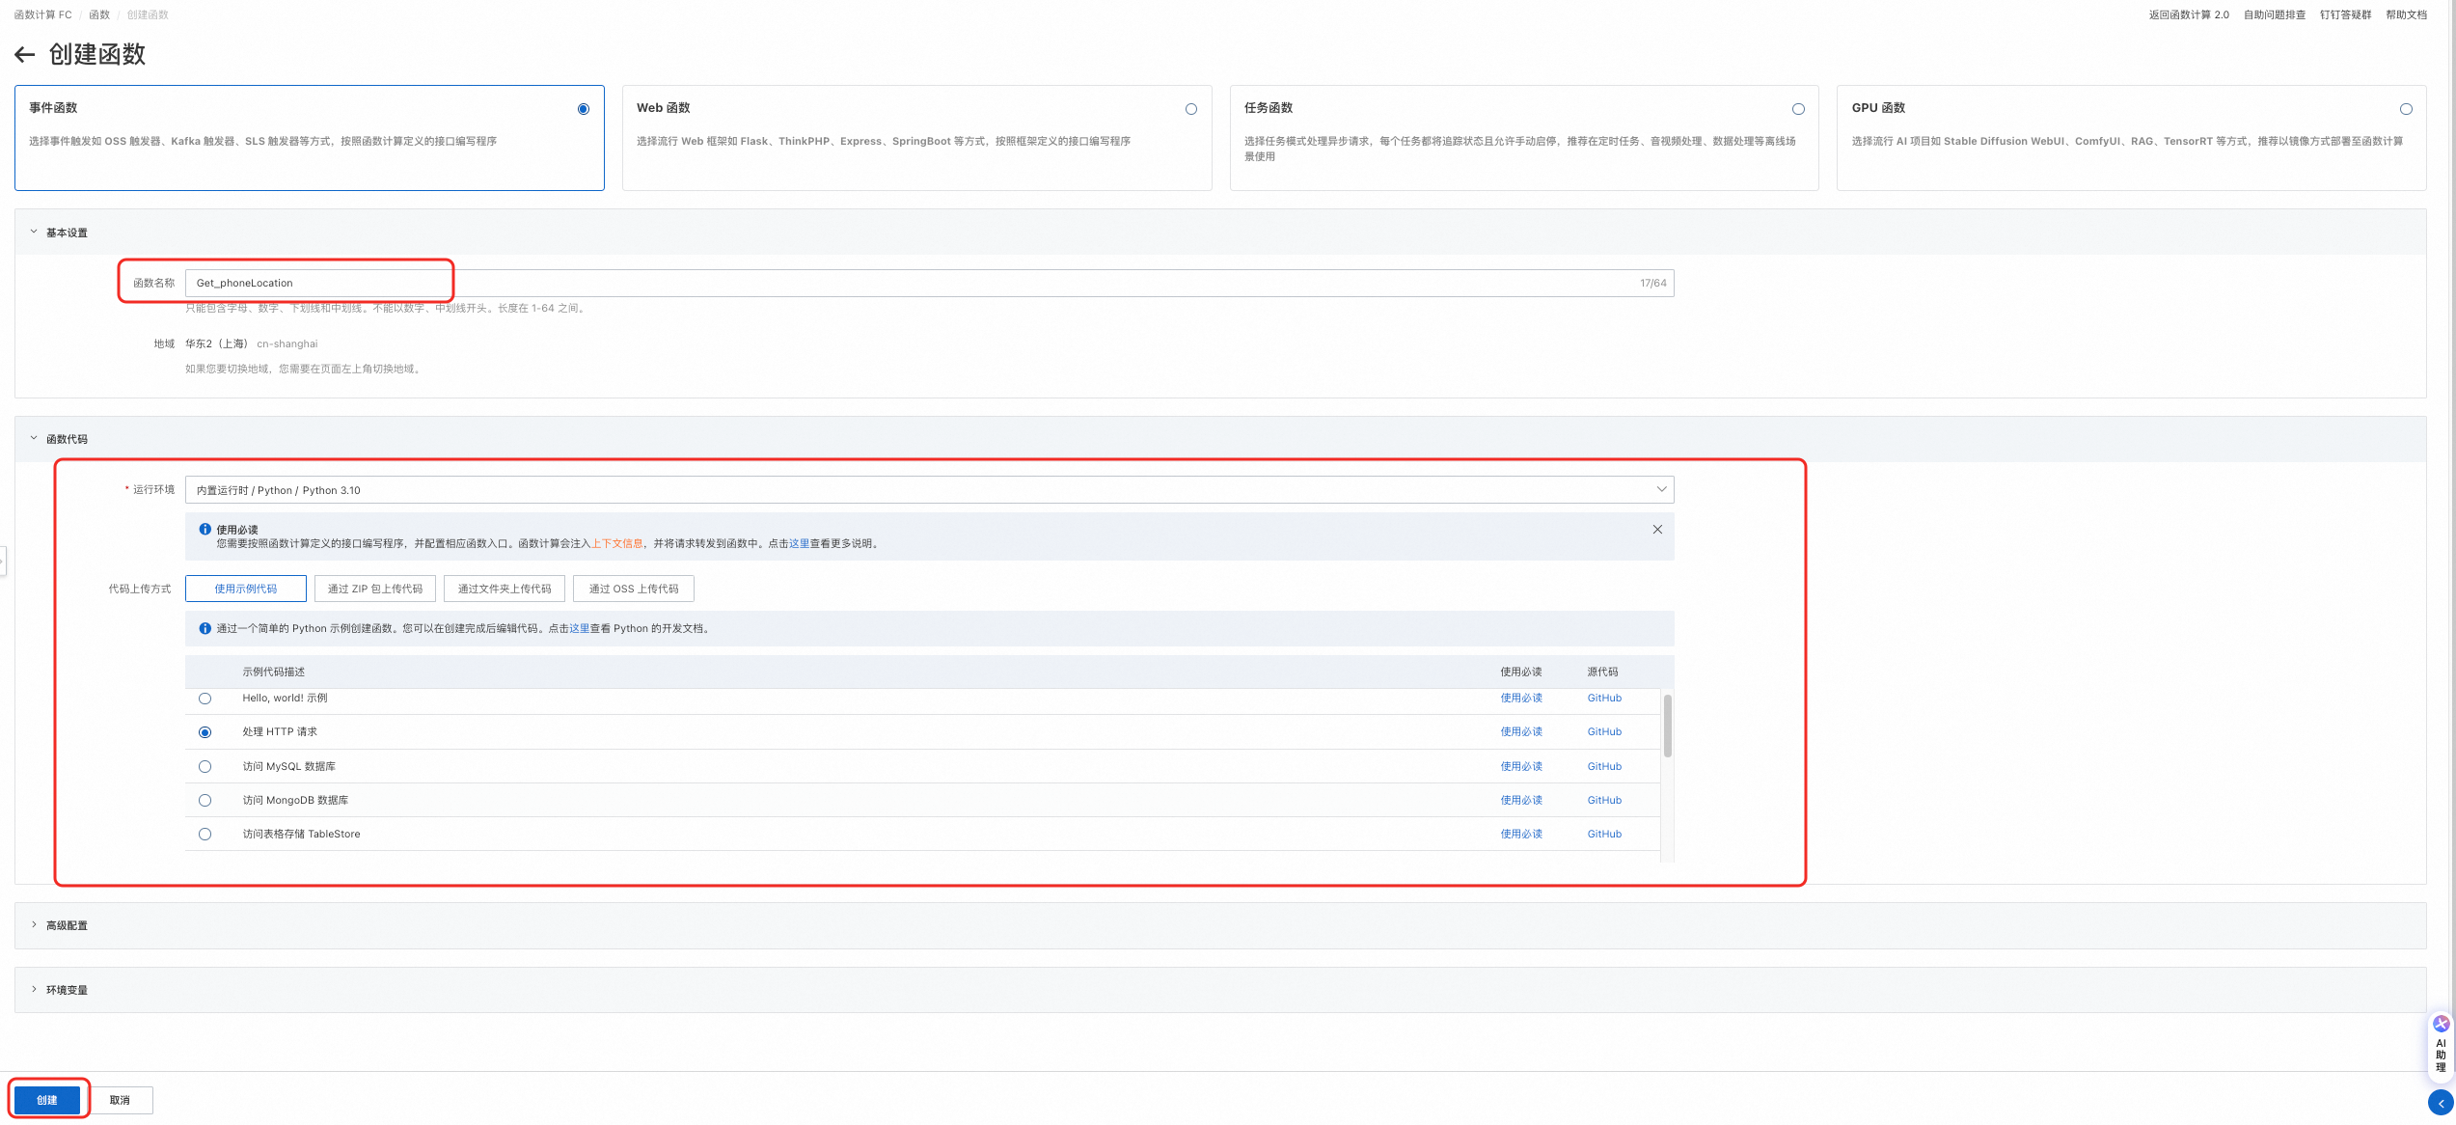
Task: Click the 上下文信息 orange link
Action: (x=617, y=544)
